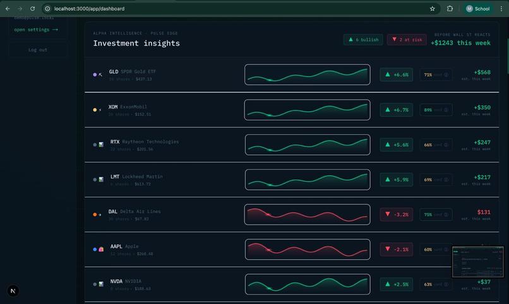Image resolution: width=509 pixels, height=304 pixels.
Task: Reload the dashboard page
Action: (32, 9)
